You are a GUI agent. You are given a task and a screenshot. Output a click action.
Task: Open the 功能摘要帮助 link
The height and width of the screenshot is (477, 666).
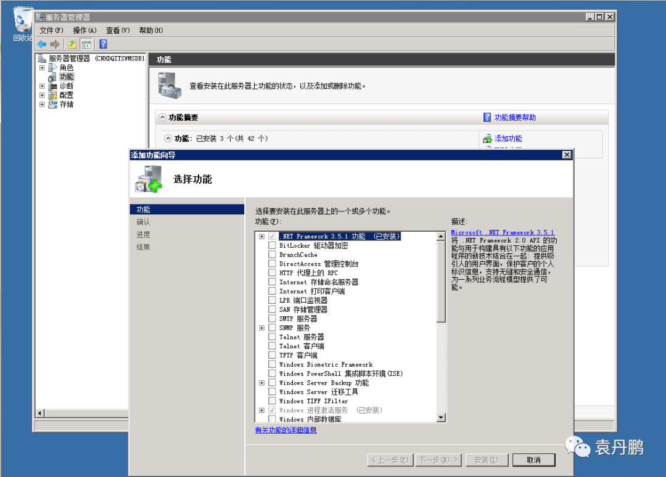pyautogui.click(x=515, y=117)
